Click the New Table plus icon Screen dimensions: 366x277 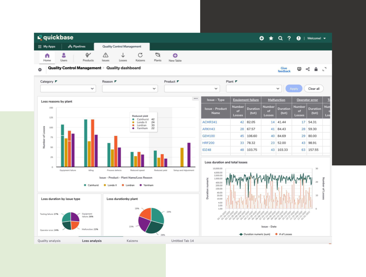(175, 55)
